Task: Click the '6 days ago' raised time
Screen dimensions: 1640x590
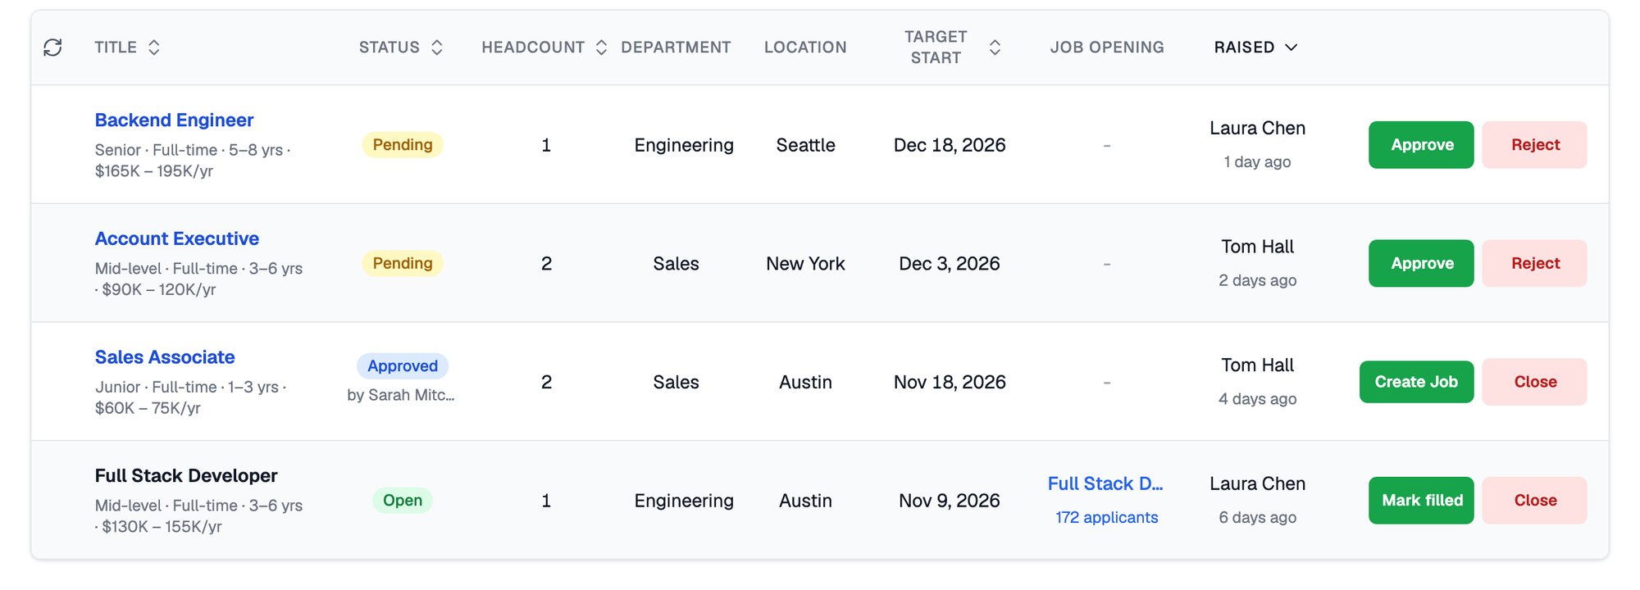Action: point(1257,517)
